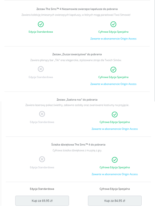Viewport: 155px width, 211px height.
Task: Select green Edycja Standardowa label under animal hats
Action: [41, 32]
